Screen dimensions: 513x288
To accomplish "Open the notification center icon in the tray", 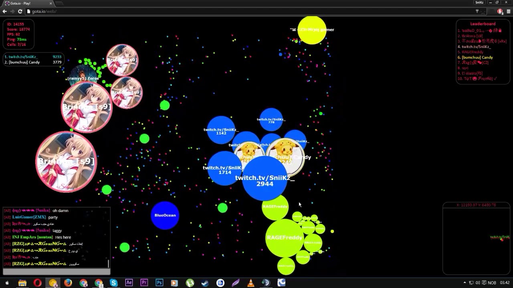I will 484,283.
